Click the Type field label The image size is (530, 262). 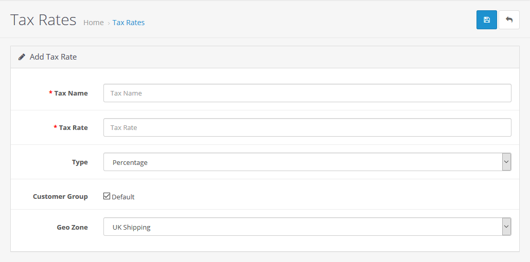[x=80, y=162]
